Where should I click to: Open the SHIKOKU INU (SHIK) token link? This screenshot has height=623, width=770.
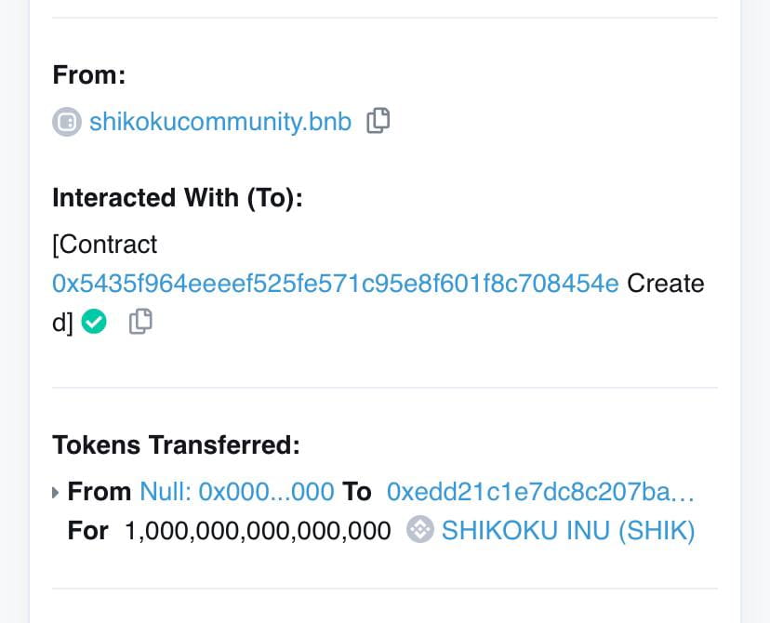[x=567, y=531]
